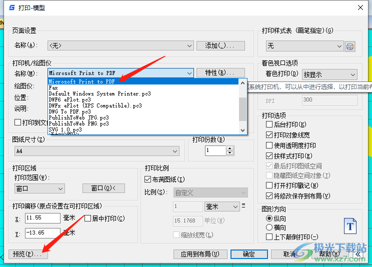Open the 打印样式表 dropdown showing 无
Screen dimensions: 372x267
coord(304,46)
